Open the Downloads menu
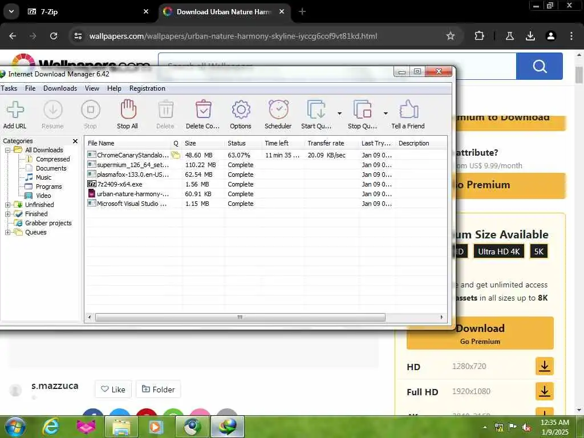Screen dimensions: 584x438 (x=60, y=88)
